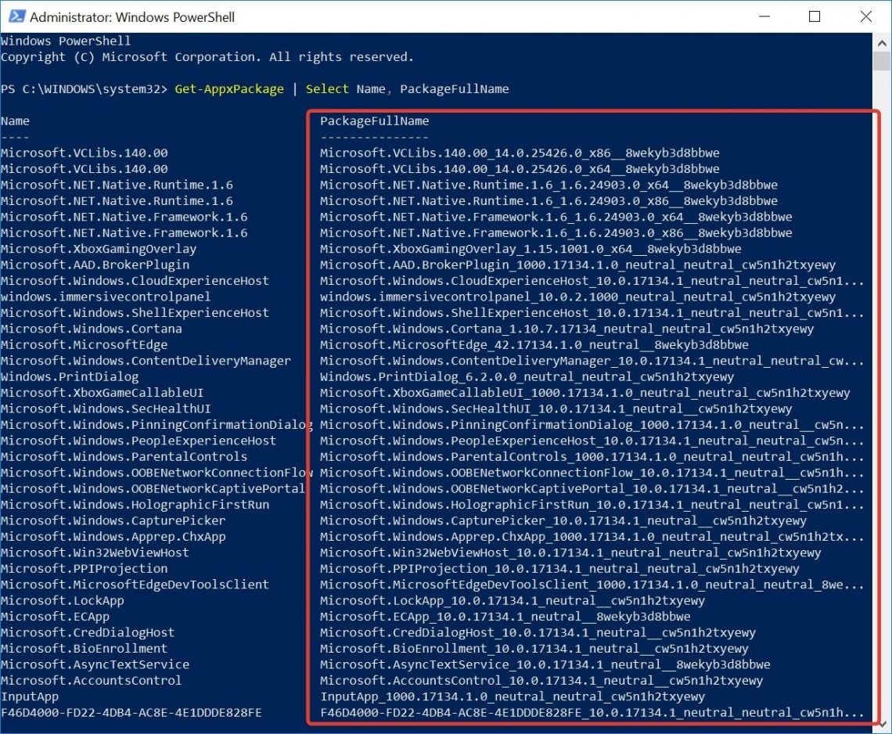
Task: Click PrintDialog_6.2.0.0 full name
Action: [527, 376]
